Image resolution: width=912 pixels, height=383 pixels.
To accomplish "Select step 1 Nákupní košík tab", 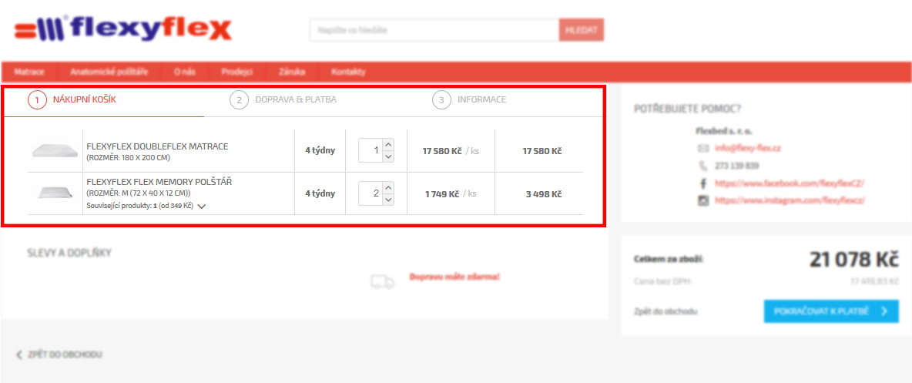I will (72, 100).
